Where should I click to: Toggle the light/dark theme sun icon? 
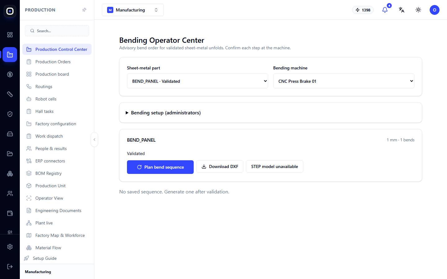418,10
